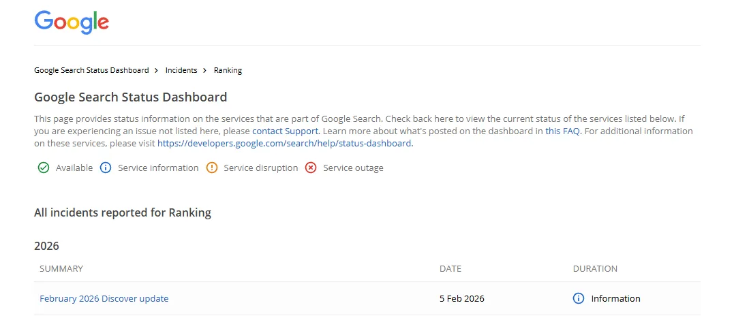Viewport: 734px width, 333px height.
Task: Select the Ranking breadcrumb item
Action: (x=228, y=70)
